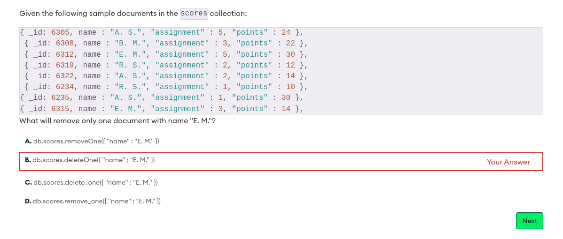This screenshot has height=239, width=563.
Task: Click the bold letter A option marker
Action: 28,141
